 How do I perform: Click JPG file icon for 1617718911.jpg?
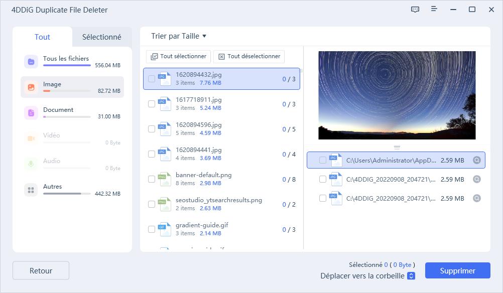[x=165, y=104]
